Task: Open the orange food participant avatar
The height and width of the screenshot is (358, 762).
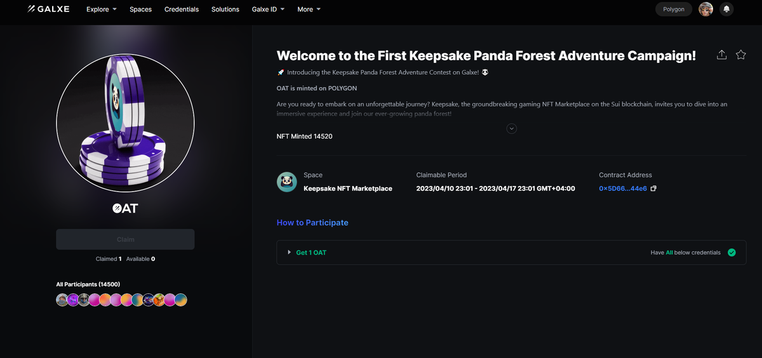Action: (159, 300)
